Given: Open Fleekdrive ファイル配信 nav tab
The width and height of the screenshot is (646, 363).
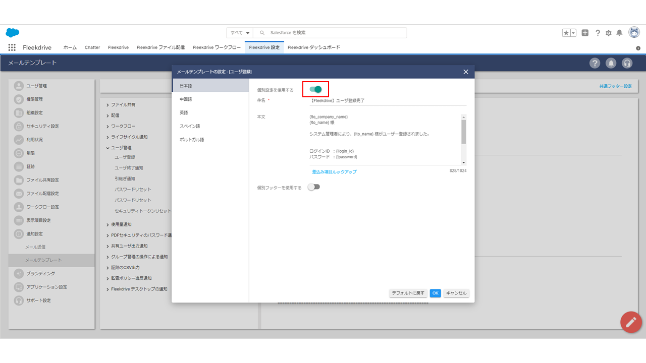Looking at the screenshot, I should [160, 47].
